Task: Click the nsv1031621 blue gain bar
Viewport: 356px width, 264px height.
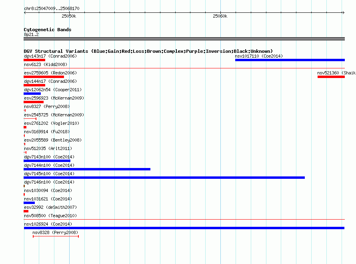Action: pyautogui.click(x=29, y=203)
